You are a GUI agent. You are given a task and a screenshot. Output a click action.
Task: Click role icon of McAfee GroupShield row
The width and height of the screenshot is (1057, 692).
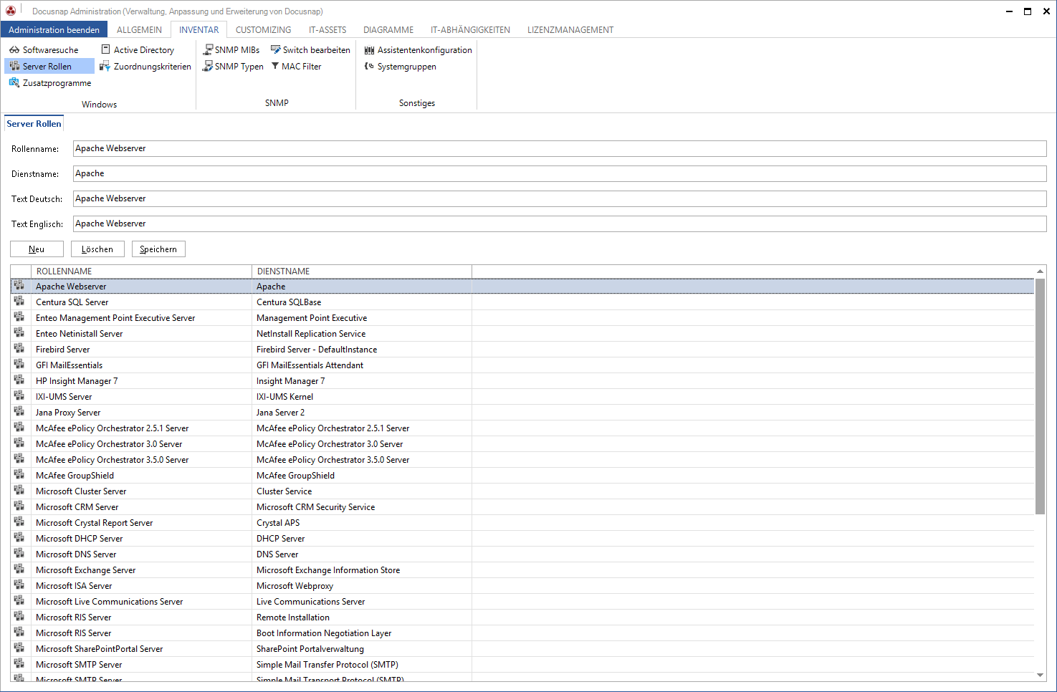(19, 475)
